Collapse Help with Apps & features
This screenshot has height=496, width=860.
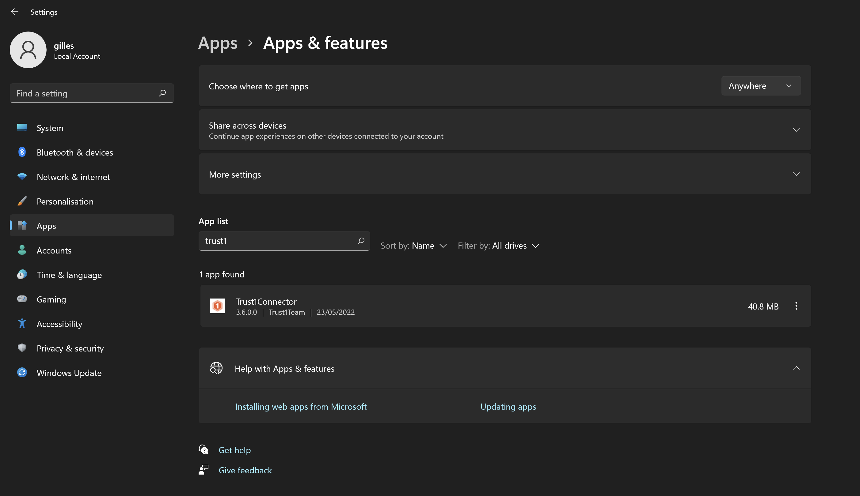(796, 368)
